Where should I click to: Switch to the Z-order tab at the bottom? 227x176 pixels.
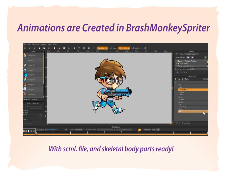coord(35,99)
